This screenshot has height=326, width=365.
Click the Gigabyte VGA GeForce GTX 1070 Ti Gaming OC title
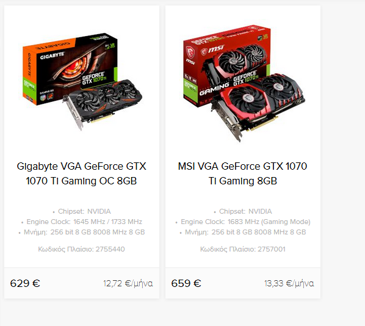(81, 173)
